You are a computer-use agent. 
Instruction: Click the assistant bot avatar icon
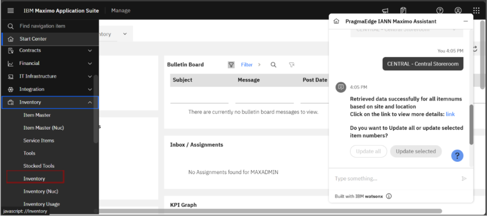[x=341, y=87]
